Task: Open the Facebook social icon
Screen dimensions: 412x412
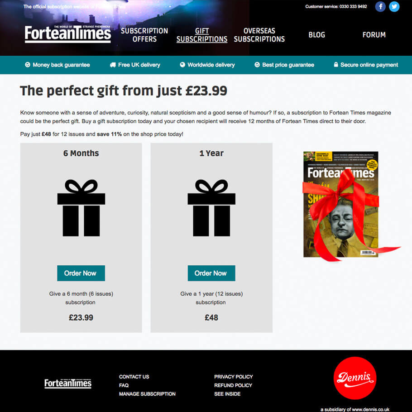Action: click(380, 7)
